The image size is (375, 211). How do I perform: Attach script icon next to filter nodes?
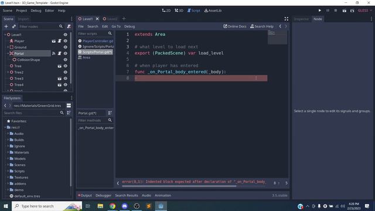click(x=69, y=26)
